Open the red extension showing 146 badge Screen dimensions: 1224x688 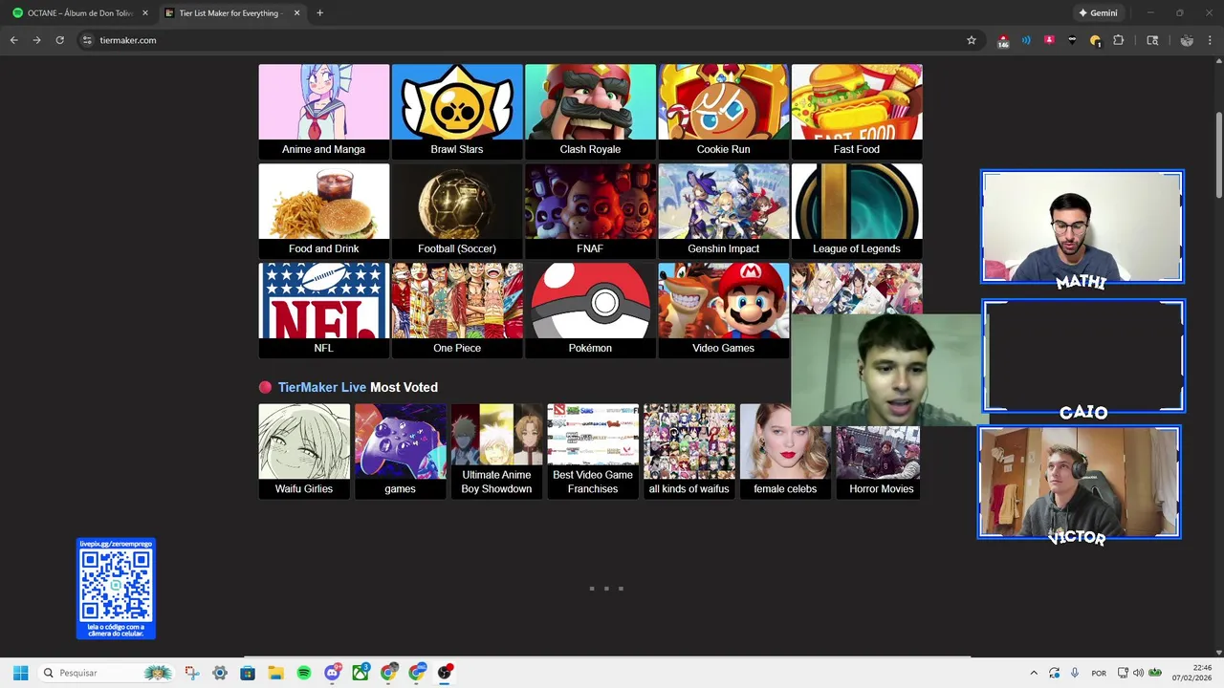[x=1003, y=40]
